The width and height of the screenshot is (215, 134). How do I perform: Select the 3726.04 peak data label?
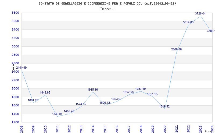pyautogui.click(x=200, y=13)
